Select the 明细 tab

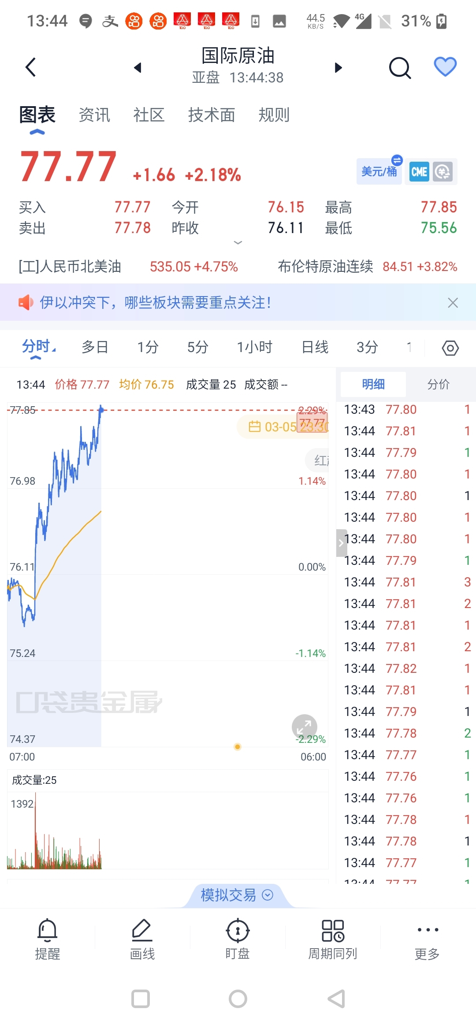pyautogui.click(x=373, y=384)
